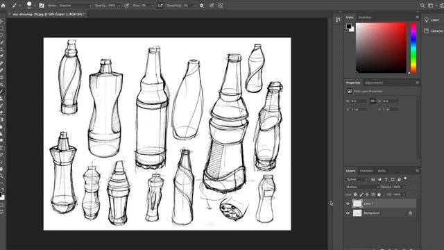The image size is (444, 250).
Task: Pick a red shade in color field
Action: 381,48
